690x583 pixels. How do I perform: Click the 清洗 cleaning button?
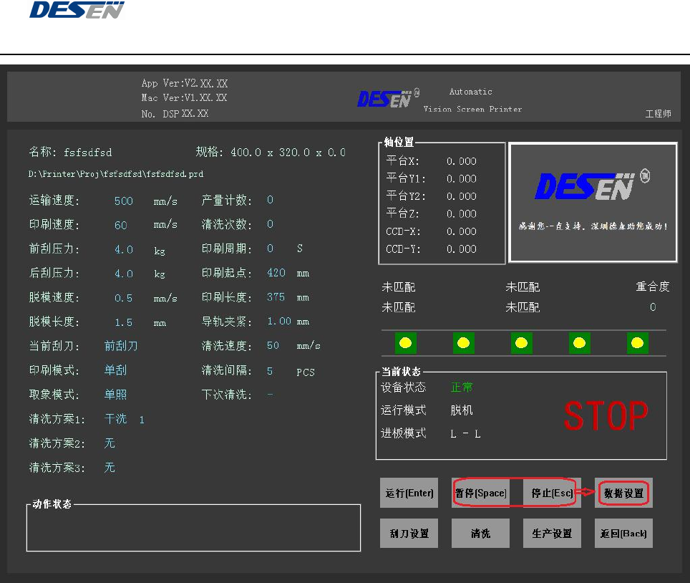click(x=480, y=534)
